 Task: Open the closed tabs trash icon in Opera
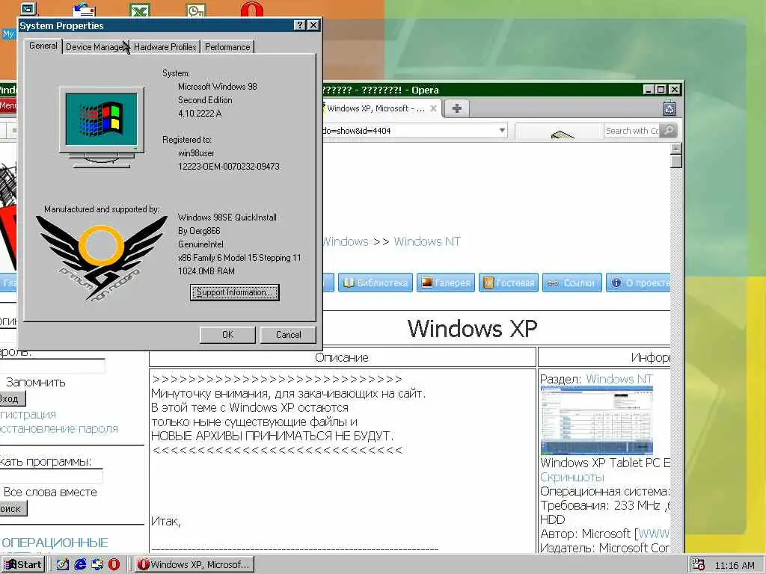[x=670, y=108]
